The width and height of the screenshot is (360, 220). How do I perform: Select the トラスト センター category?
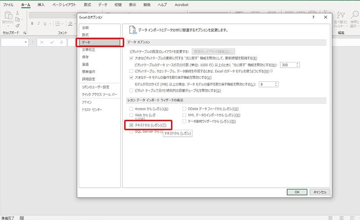point(91,110)
